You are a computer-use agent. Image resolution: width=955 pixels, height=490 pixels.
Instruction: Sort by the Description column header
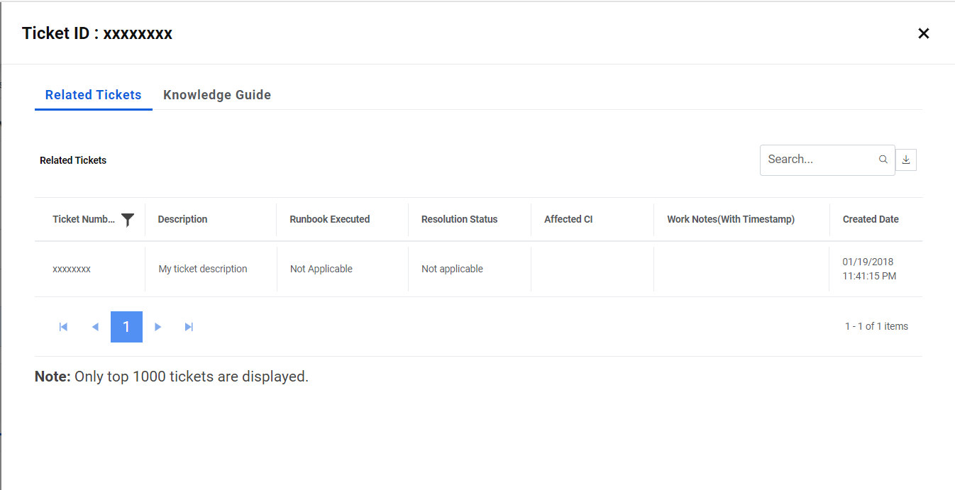pos(182,219)
